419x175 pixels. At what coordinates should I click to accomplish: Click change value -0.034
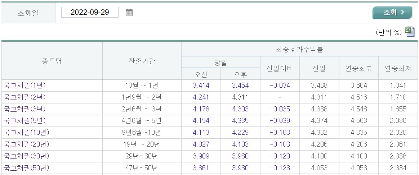click(280, 86)
